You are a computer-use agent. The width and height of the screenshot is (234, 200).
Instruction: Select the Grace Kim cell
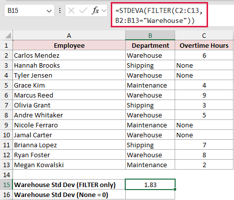pos(69,85)
